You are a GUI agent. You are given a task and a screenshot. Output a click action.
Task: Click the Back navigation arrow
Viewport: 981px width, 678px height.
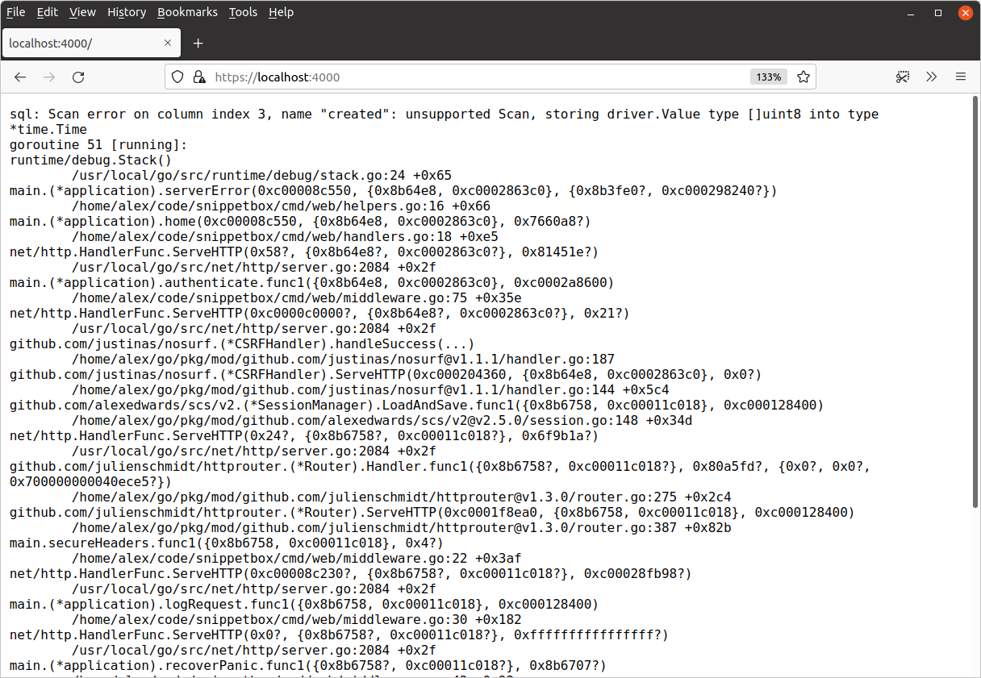[x=20, y=77]
